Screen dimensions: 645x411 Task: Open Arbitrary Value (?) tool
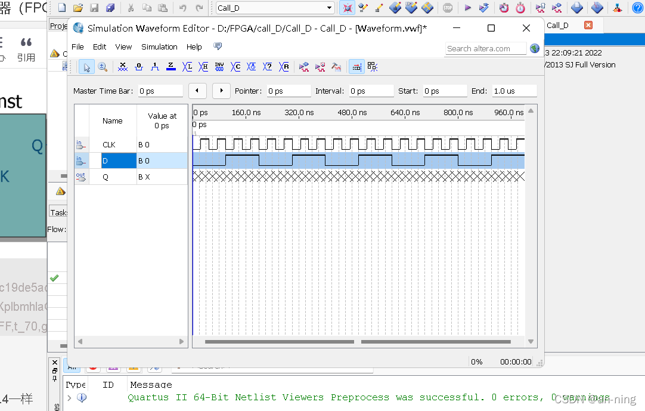coord(268,67)
